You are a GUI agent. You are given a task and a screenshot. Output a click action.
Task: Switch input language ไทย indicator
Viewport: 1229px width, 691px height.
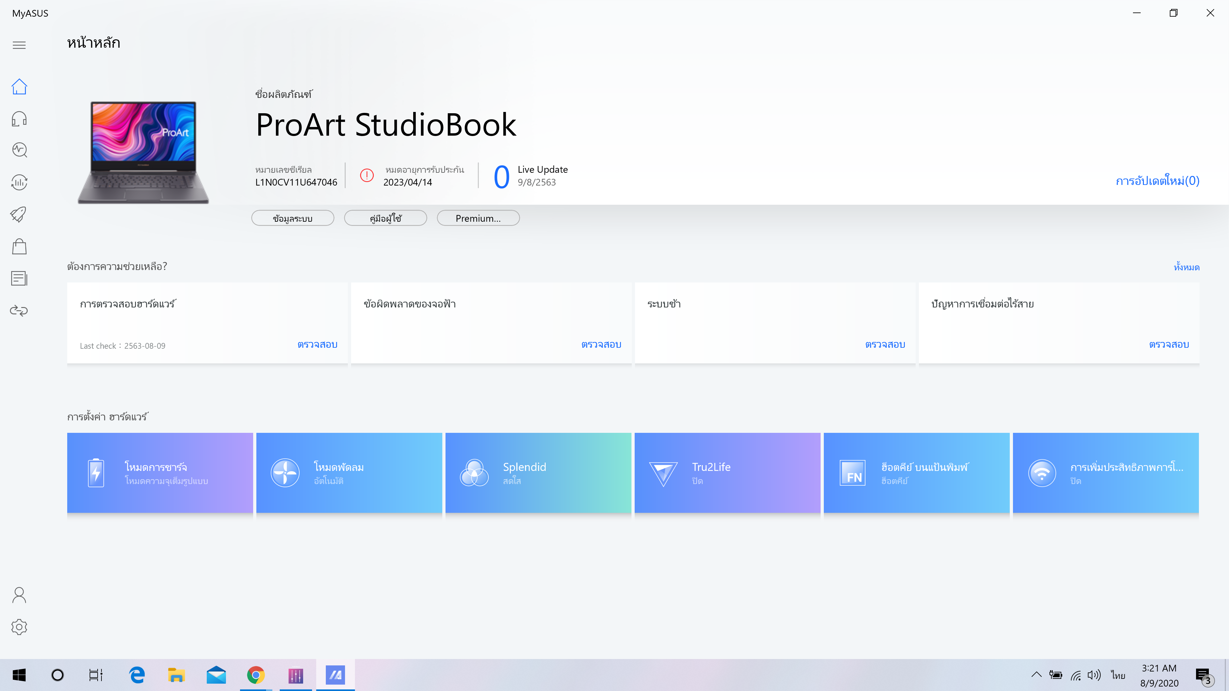coord(1118,675)
